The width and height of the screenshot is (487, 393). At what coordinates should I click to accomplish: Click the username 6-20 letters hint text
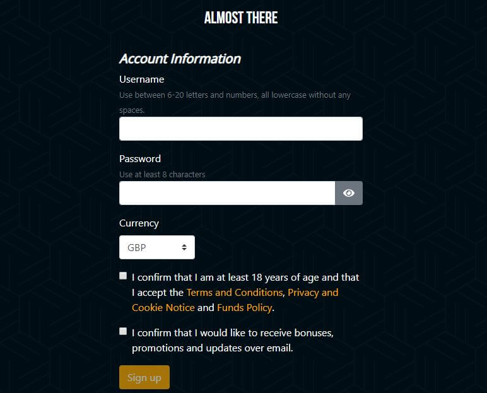point(235,103)
